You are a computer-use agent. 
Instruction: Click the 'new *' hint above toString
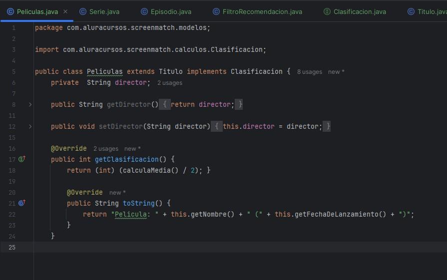117,193
